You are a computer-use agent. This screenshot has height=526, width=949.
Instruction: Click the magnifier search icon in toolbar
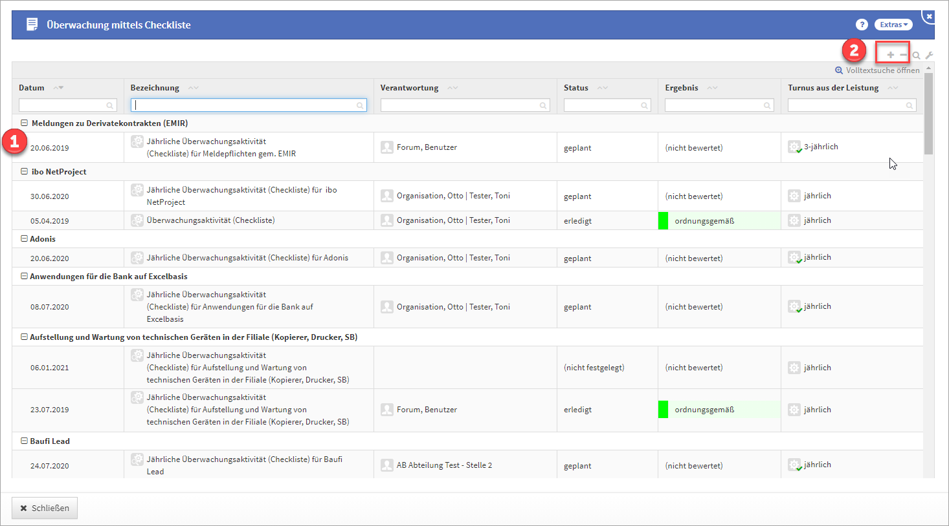pos(916,56)
